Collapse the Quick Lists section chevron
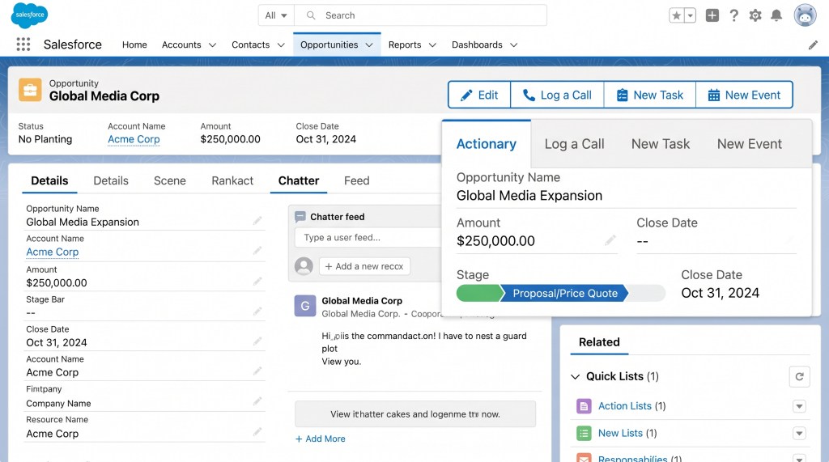Image resolution: width=829 pixels, height=462 pixels. click(576, 377)
